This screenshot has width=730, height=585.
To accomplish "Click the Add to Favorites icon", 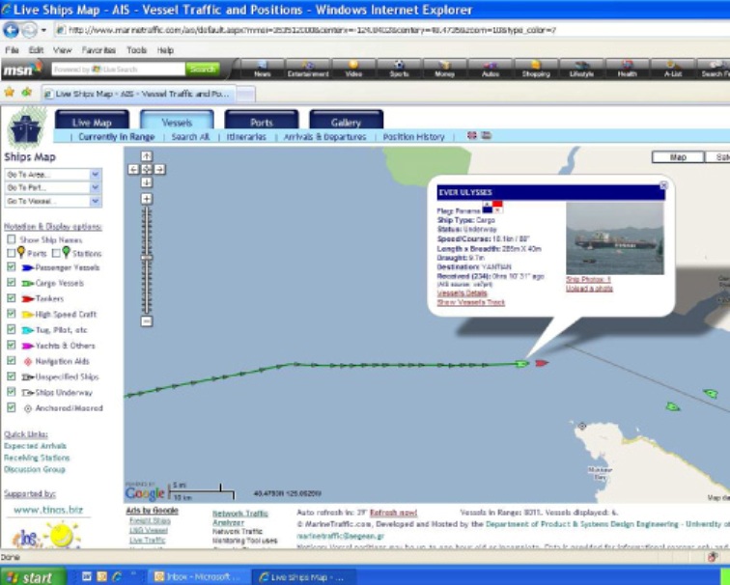I will coord(26,93).
